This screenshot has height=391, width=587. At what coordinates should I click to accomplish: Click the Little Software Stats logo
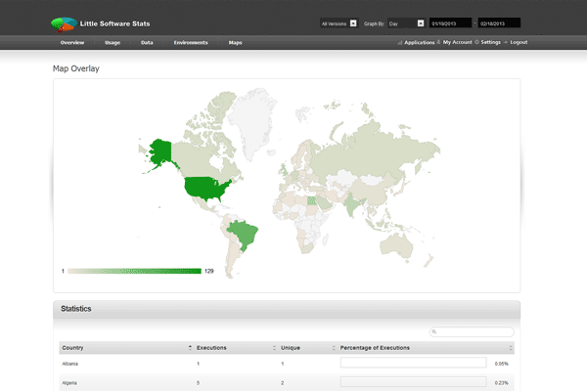click(x=65, y=22)
